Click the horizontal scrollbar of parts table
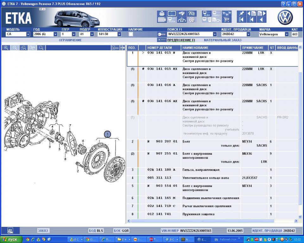 (202, 221)
